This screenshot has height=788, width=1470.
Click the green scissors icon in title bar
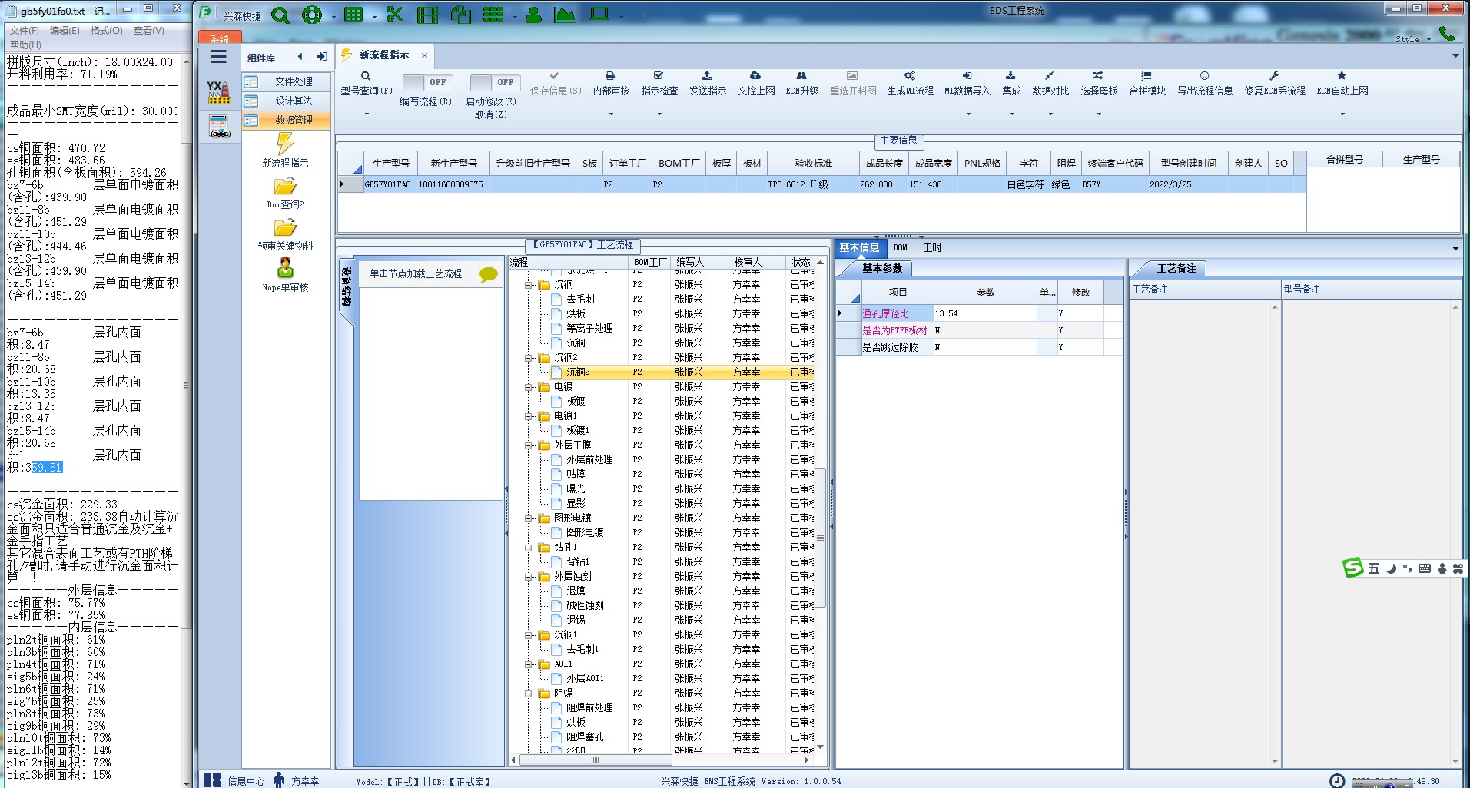tap(394, 15)
